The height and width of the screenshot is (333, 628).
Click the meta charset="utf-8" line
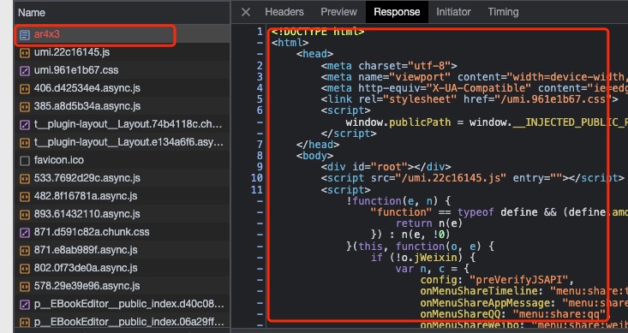(x=389, y=66)
